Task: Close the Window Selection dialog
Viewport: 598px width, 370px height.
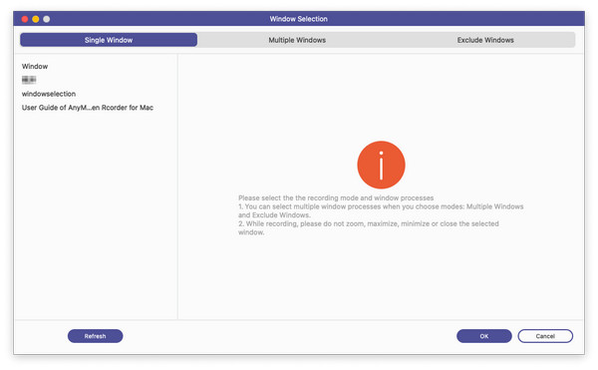Action: click(25, 19)
